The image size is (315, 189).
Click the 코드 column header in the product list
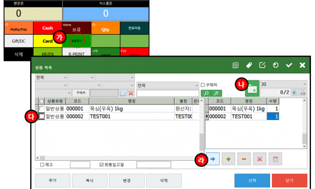77,101
